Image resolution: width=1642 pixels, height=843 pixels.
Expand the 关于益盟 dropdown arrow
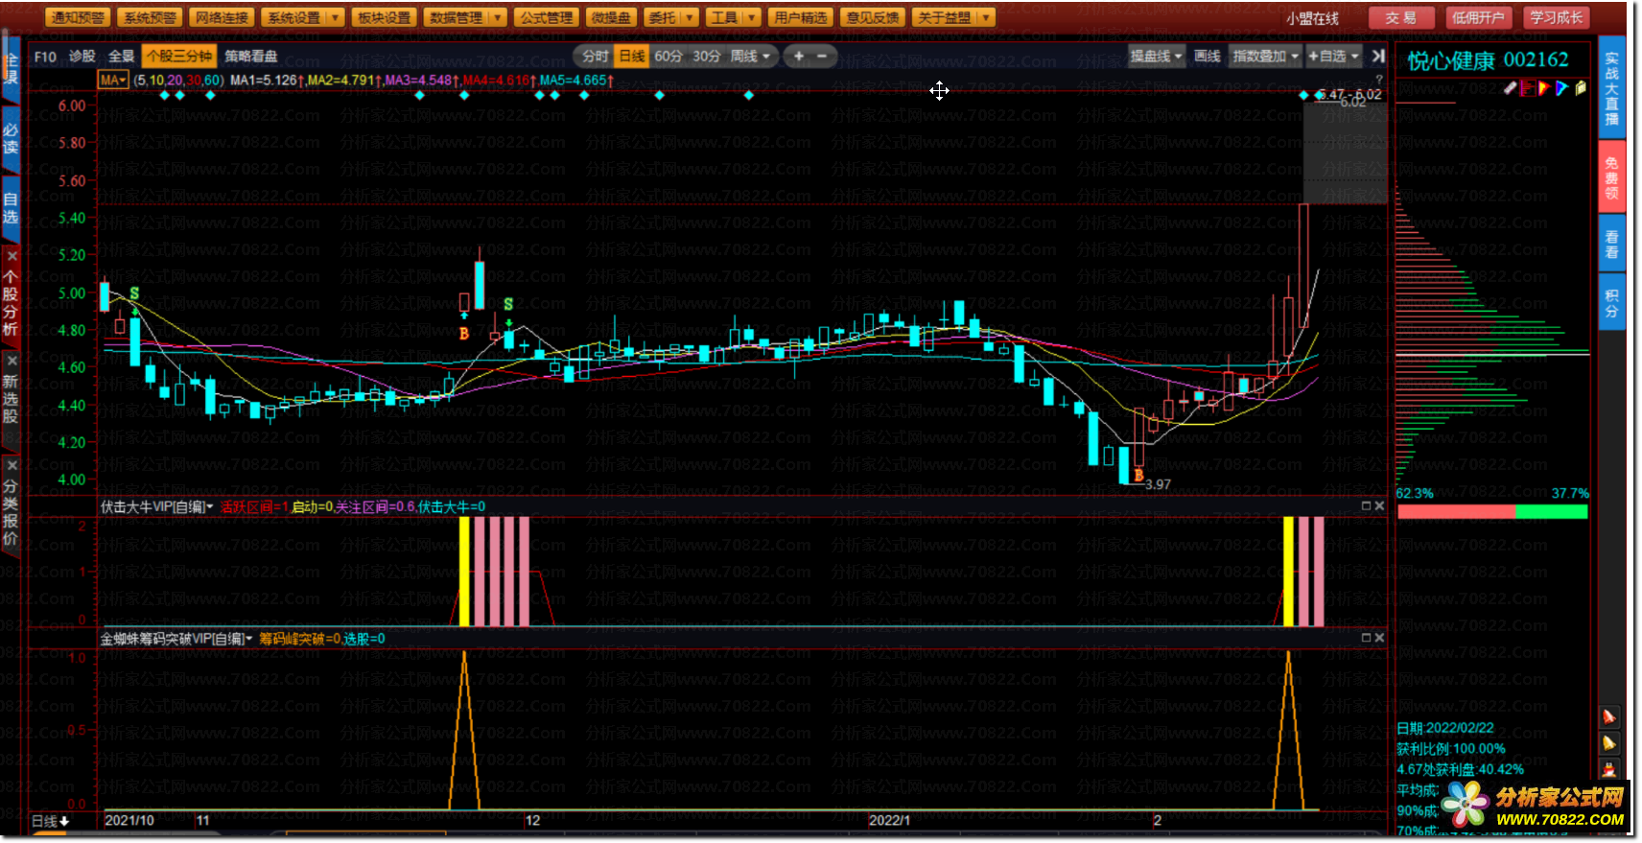click(x=987, y=17)
